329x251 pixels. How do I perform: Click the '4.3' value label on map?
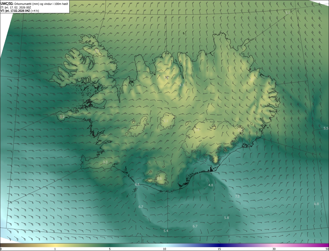tap(181, 85)
